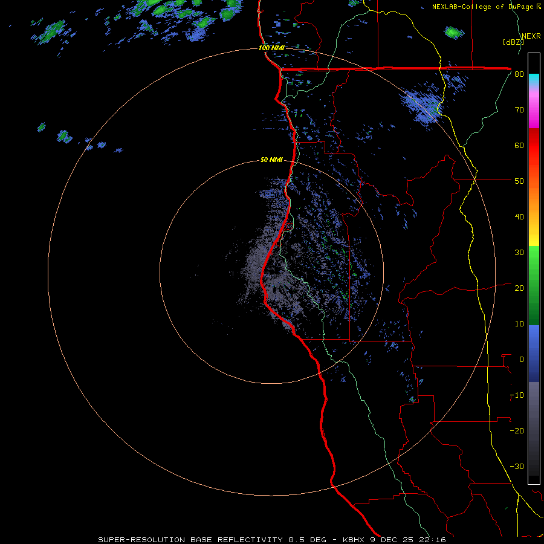This screenshot has width=544, height=544.
Task: Click the 10 dBZ scale value
Action: (519, 324)
